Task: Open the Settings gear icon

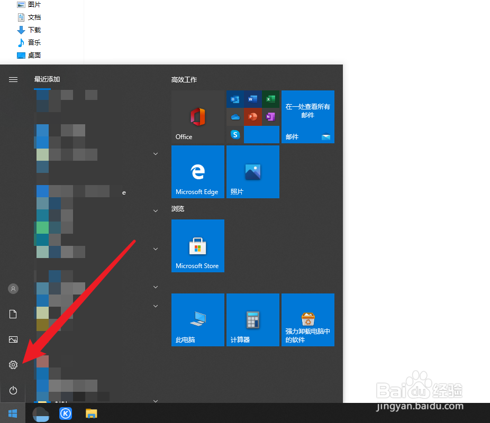Action: [13, 365]
